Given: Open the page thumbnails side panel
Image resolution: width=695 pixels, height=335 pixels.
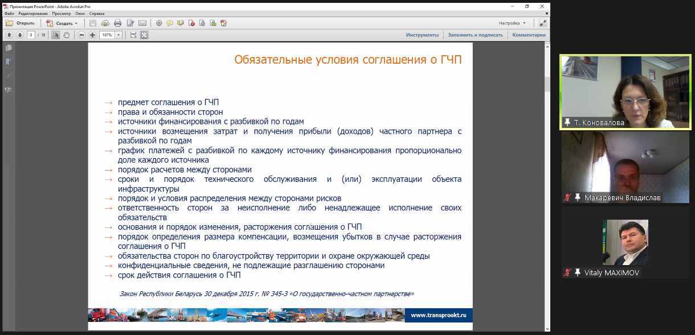Looking at the screenshot, I should (9, 48).
